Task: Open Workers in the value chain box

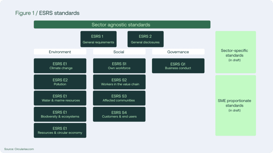Action: coord(119,82)
